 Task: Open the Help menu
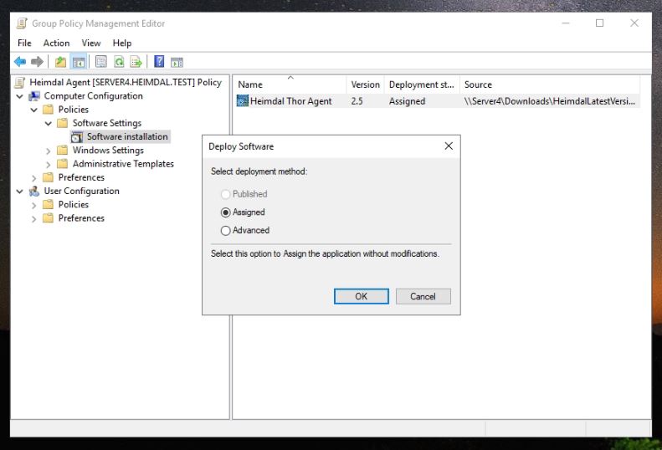[122, 43]
